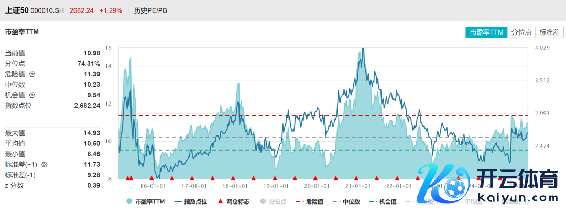Image resolution: width=566 pixels, height=215 pixels.
Task: Click the 000016.SH index code
Action: click(x=47, y=10)
